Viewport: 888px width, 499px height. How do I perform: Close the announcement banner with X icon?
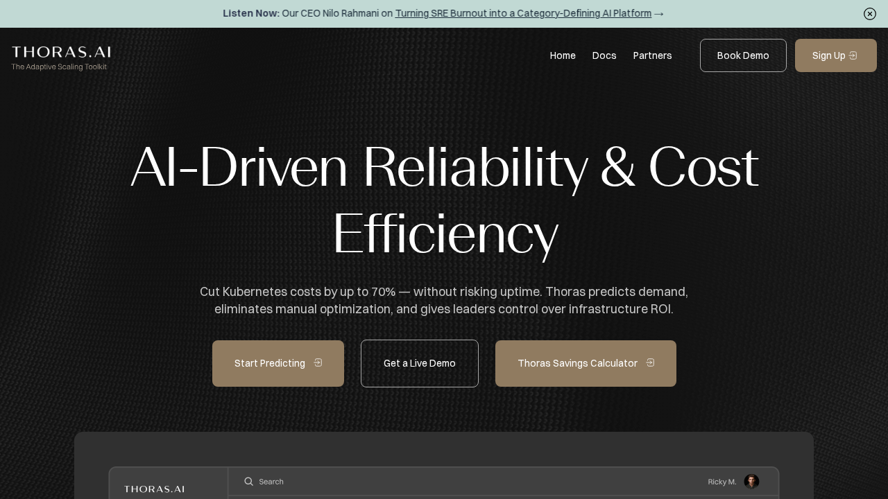[x=870, y=14]
